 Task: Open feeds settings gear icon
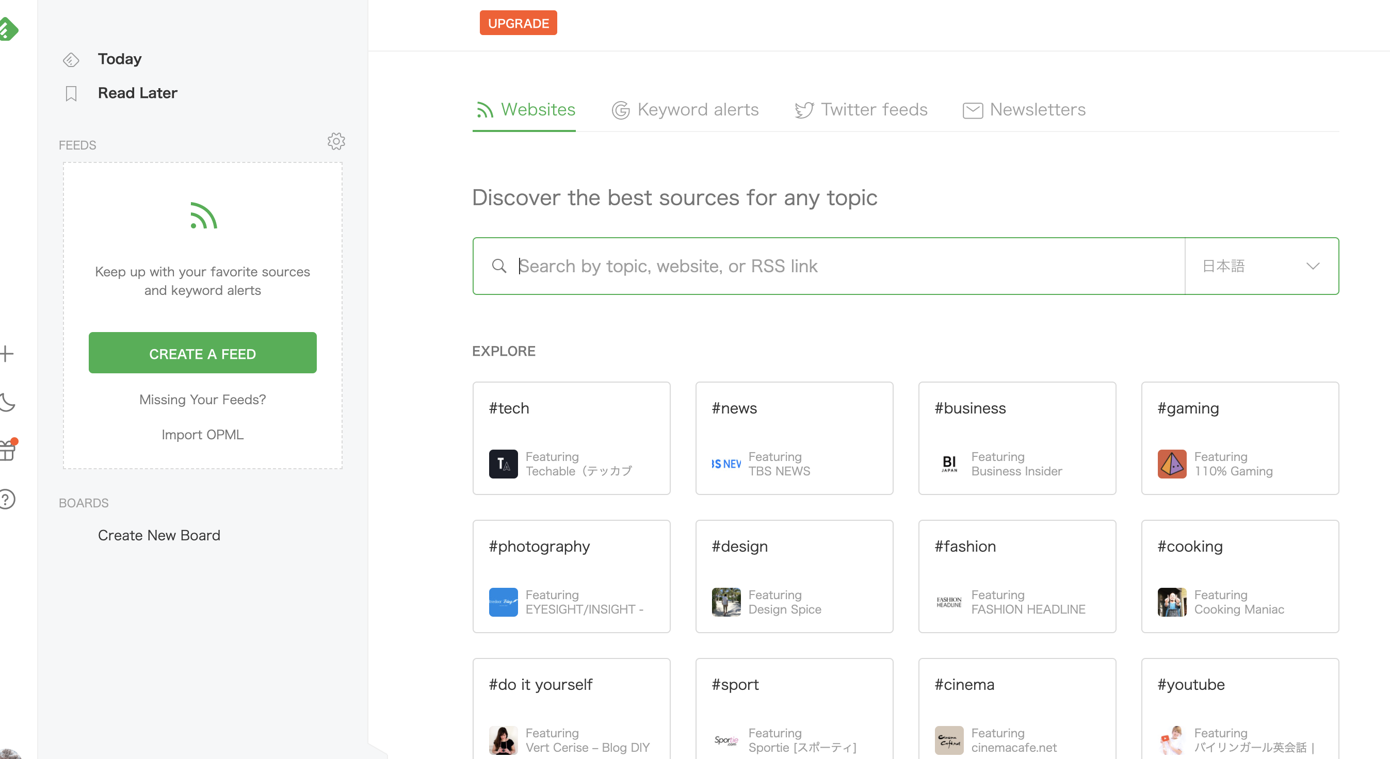(x=336, y=141)
